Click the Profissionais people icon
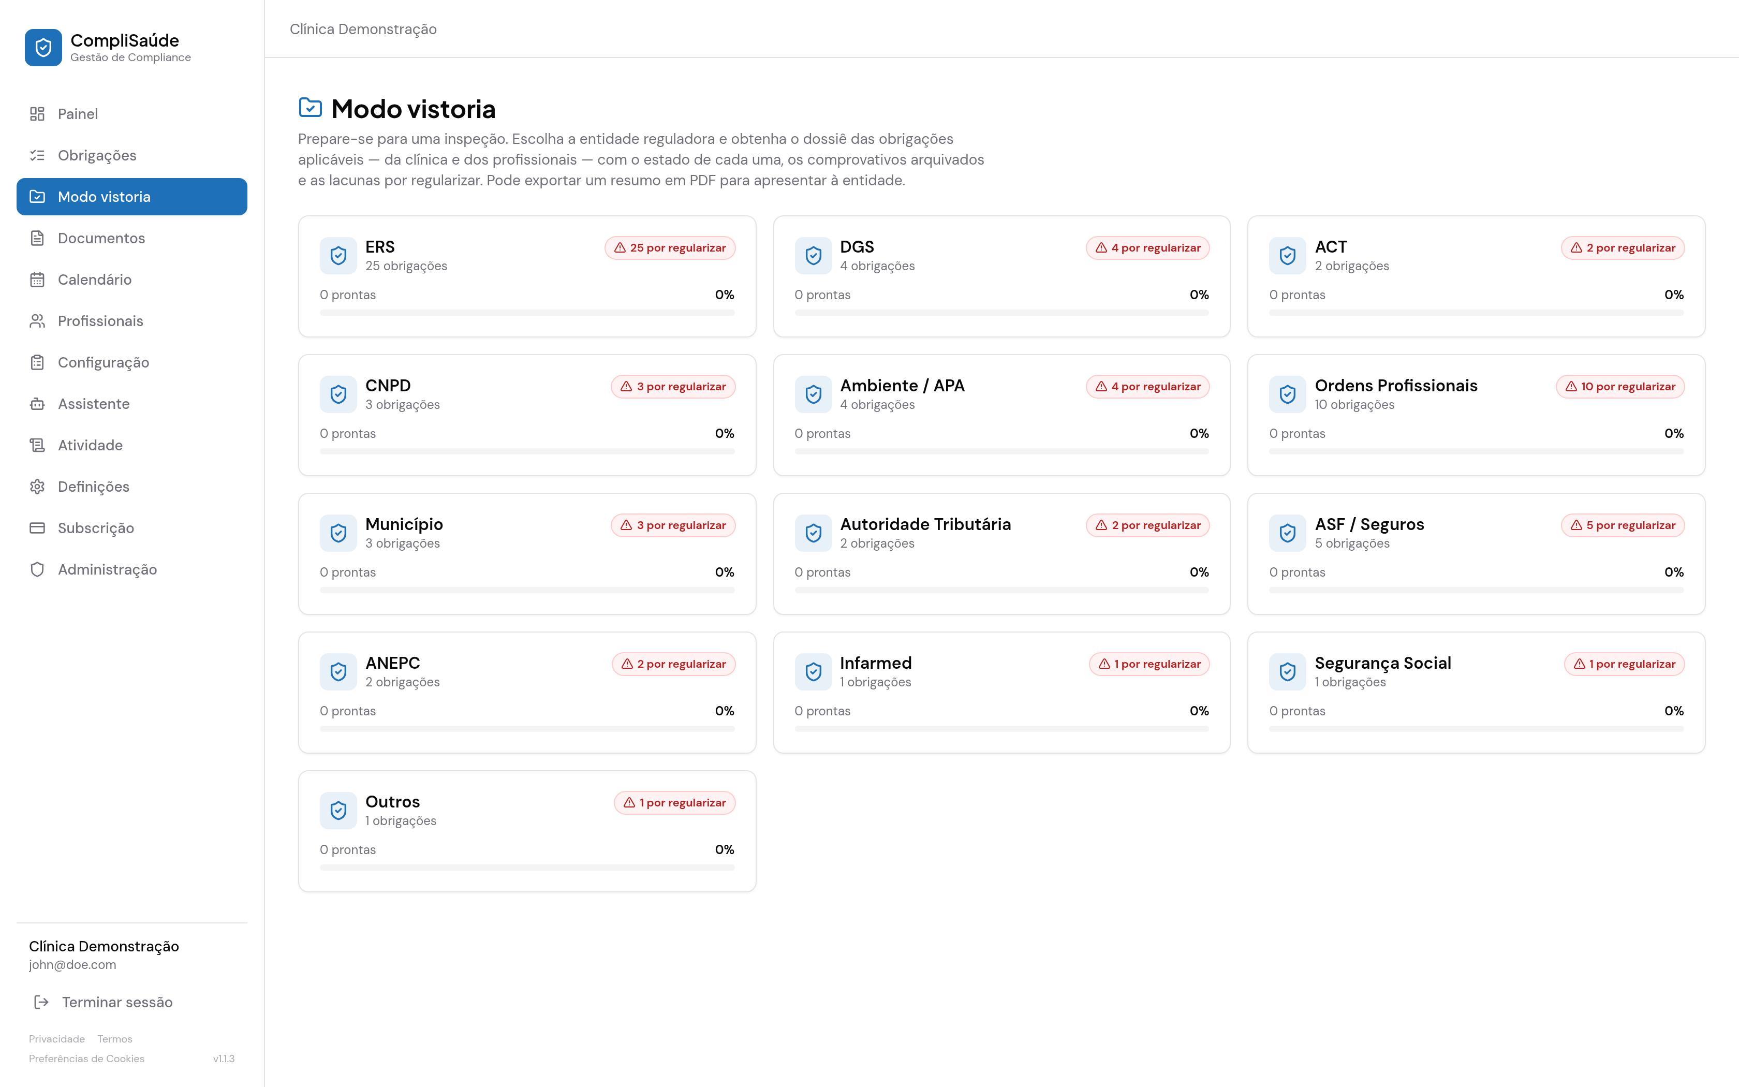The height and width of the screenshot is (1087, 1739). click(37, 320)
